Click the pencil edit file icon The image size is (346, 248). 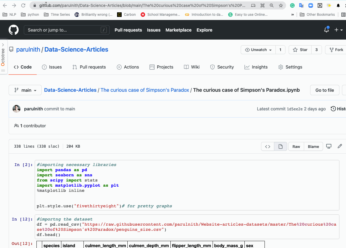click(340, 146)
